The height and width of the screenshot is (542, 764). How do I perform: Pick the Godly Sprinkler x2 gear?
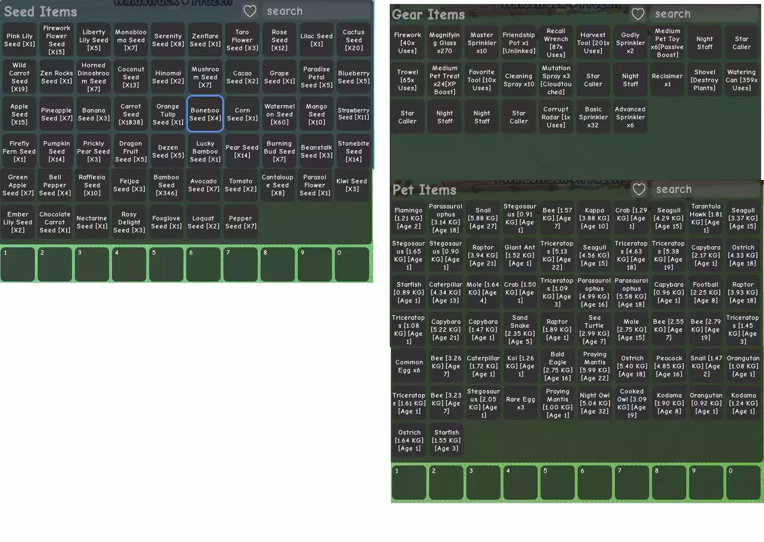click(630, 43)
